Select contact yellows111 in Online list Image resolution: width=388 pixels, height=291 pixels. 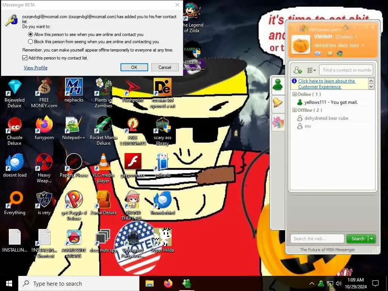click(x=331, y=102)
